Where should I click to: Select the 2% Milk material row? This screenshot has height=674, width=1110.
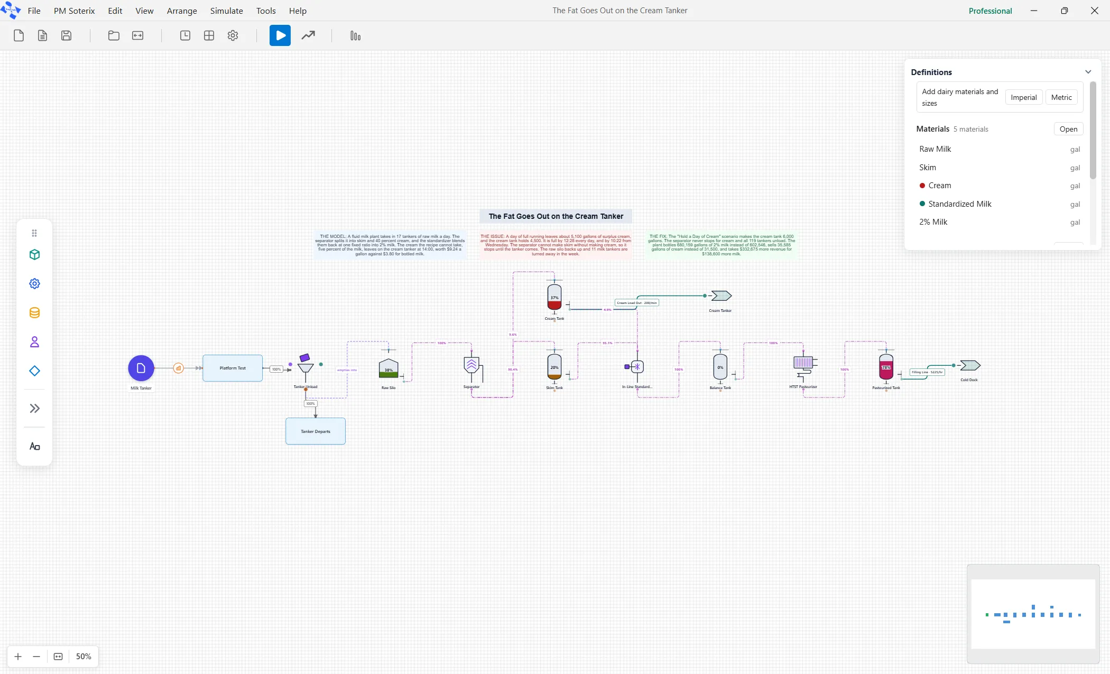tap(1000, 222)
